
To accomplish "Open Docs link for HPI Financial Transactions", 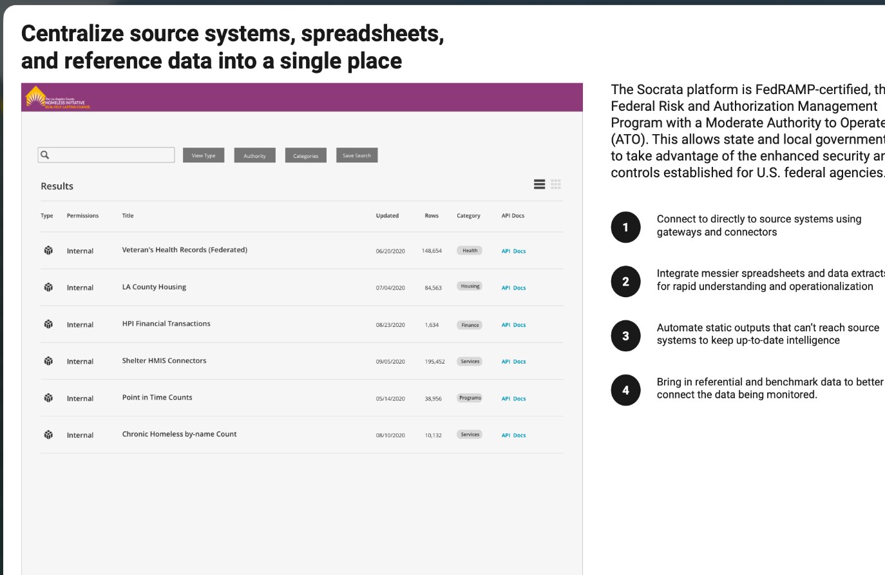I will click(x=519, y=325).
